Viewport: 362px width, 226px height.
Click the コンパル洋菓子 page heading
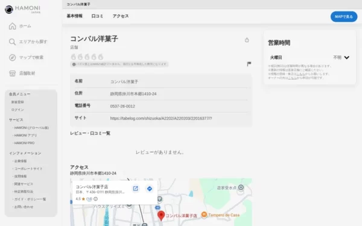coord(94,39)
